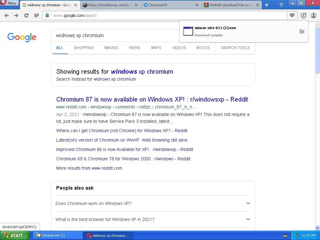
Task: Close the otnolatrnup.com tab
Action: coord(136,5)
